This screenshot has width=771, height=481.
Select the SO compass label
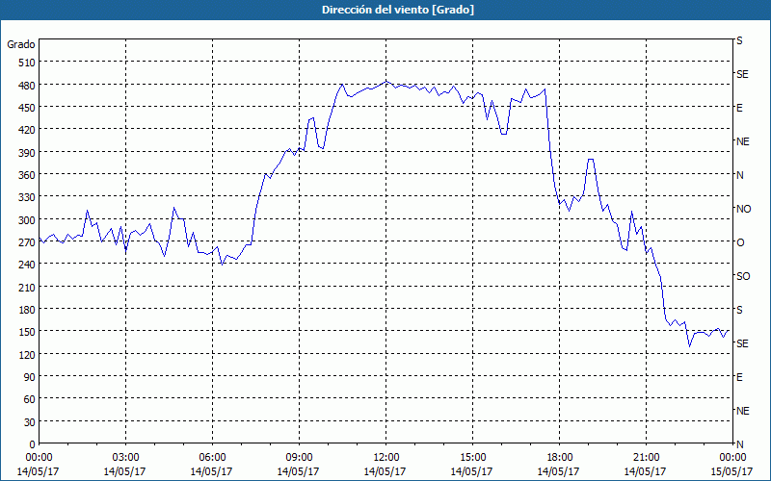pyautogui.click(x=743, y=276)
